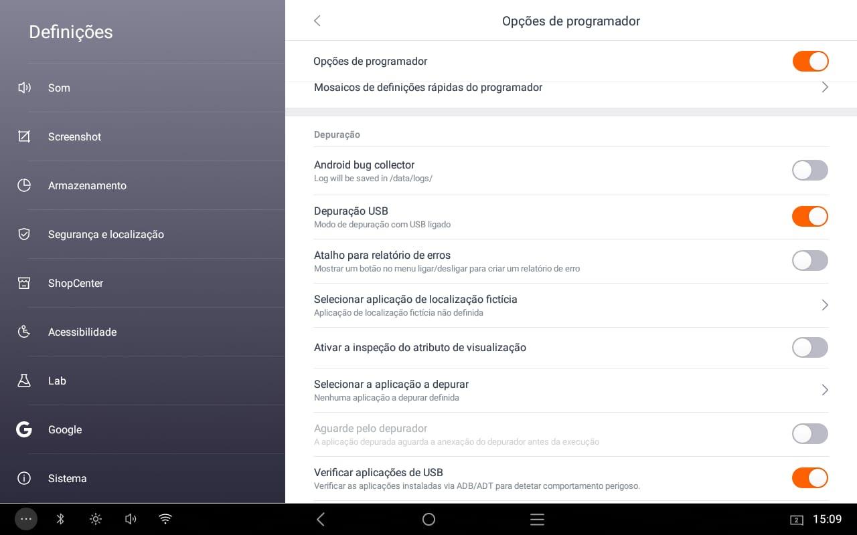Image resolution: width=857 pixels, height=535 pixels.
Task: Disable the Depuração USB toggle
Action: 810,217
